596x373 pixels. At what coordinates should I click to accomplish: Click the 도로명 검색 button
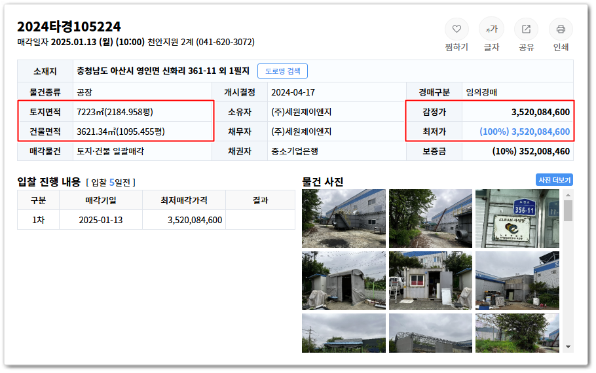[282, 71]
